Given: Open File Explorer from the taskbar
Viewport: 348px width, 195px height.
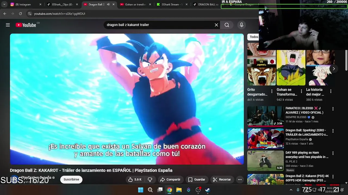Looking at the screenshot, I should point(179,190).
